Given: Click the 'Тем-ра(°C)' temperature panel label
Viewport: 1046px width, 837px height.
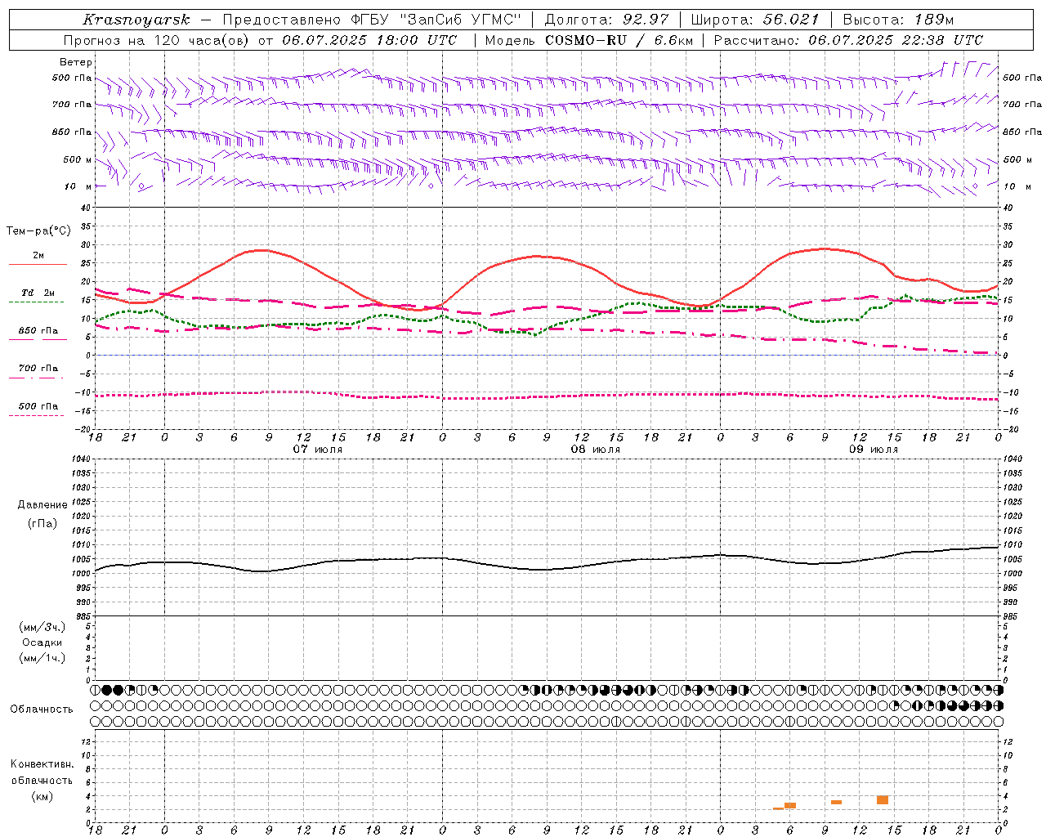Looking at the screenshot, I should coord(38,231).
